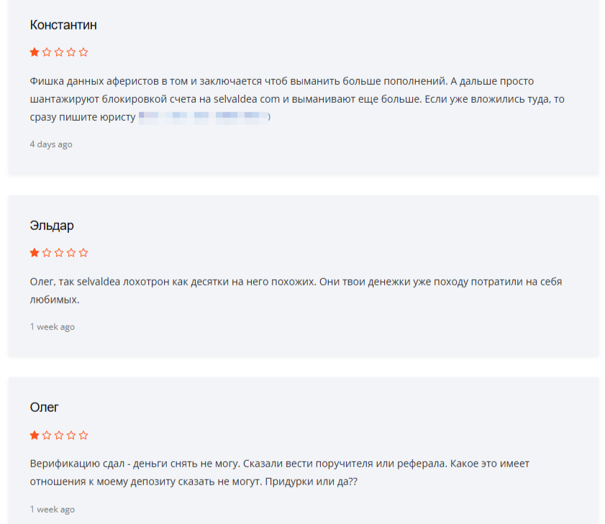This screenshot has width=605, height=524.
Task: Click the reviewer name Константин
Action: click(63, 25)
